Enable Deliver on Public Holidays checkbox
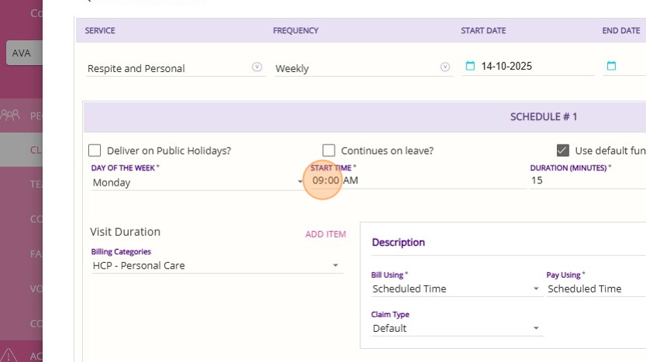This screenshot has height=362, width=646. tap(95, 151)
